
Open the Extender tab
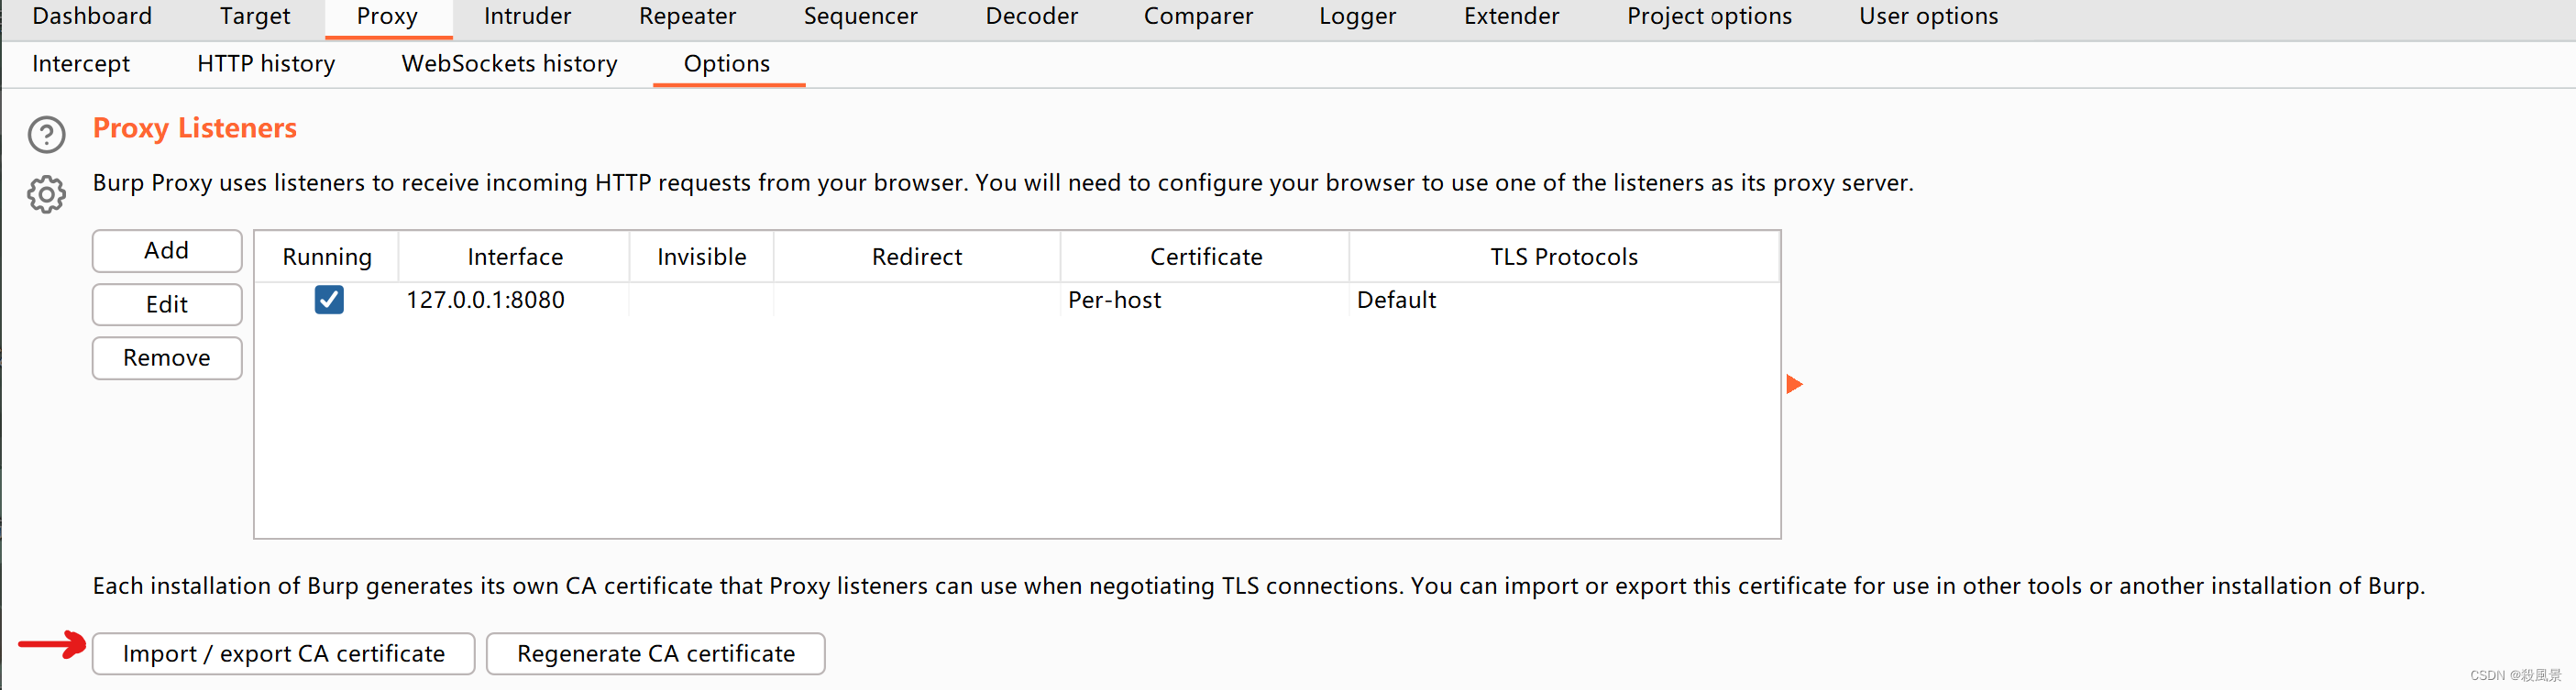point(1511,17)
